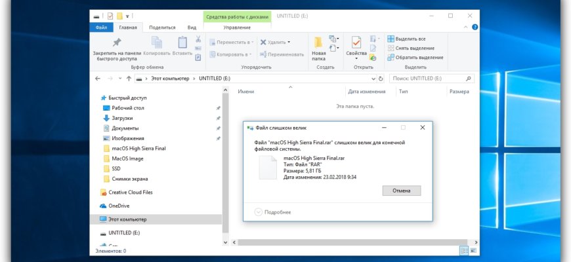The width and height of the screenshot is (571, 262).
Task: Click Этот компьютер in the address bar
Action: [170, 79]
